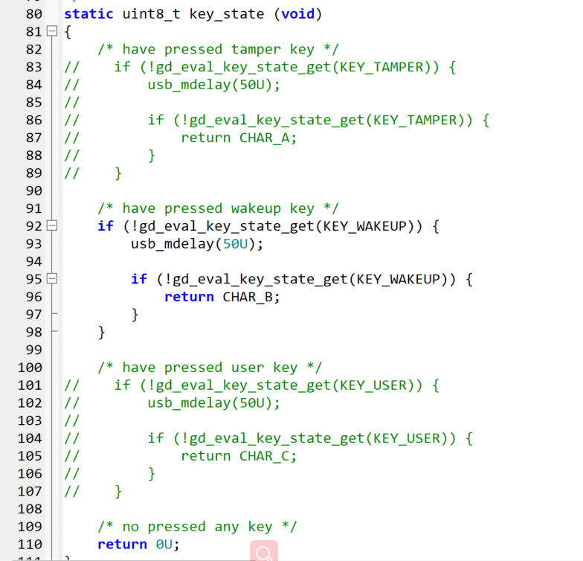Click the 'key_state' function name
Screen dimensions: 583x561
227,14
